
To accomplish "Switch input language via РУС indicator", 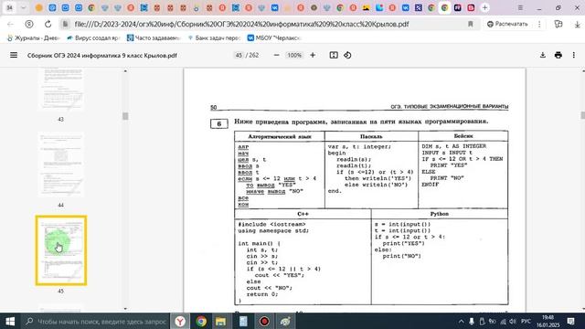I will tap(526, 321).
